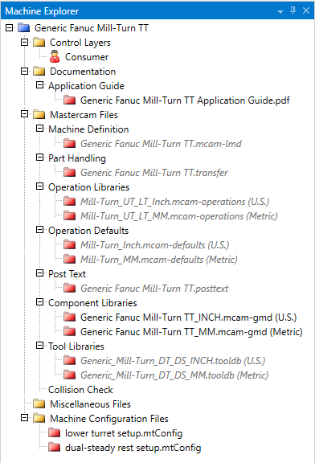Click the Consumer user icon
Image resolution: width=315 pixels, height=463 pixels.
pos(55,57)
